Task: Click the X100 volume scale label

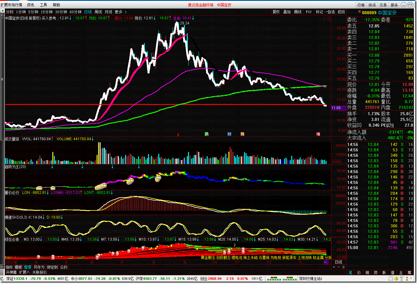Action: click(x=336, y=162)
